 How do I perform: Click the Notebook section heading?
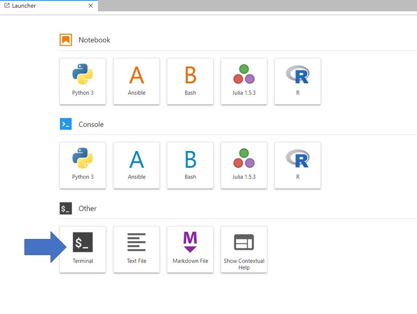click(94, 40)
